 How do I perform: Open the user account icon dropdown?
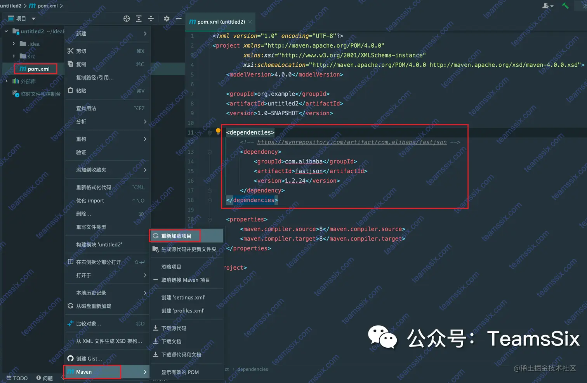[548, 5]
